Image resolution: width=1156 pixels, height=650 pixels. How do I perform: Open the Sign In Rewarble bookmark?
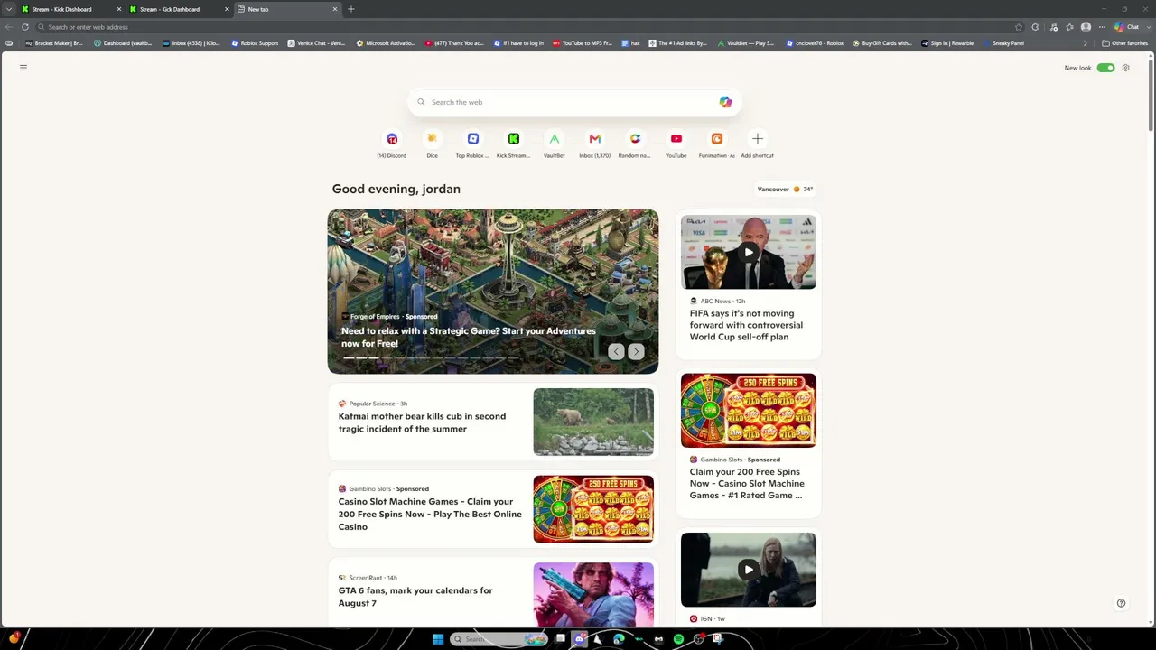(947, 43)
